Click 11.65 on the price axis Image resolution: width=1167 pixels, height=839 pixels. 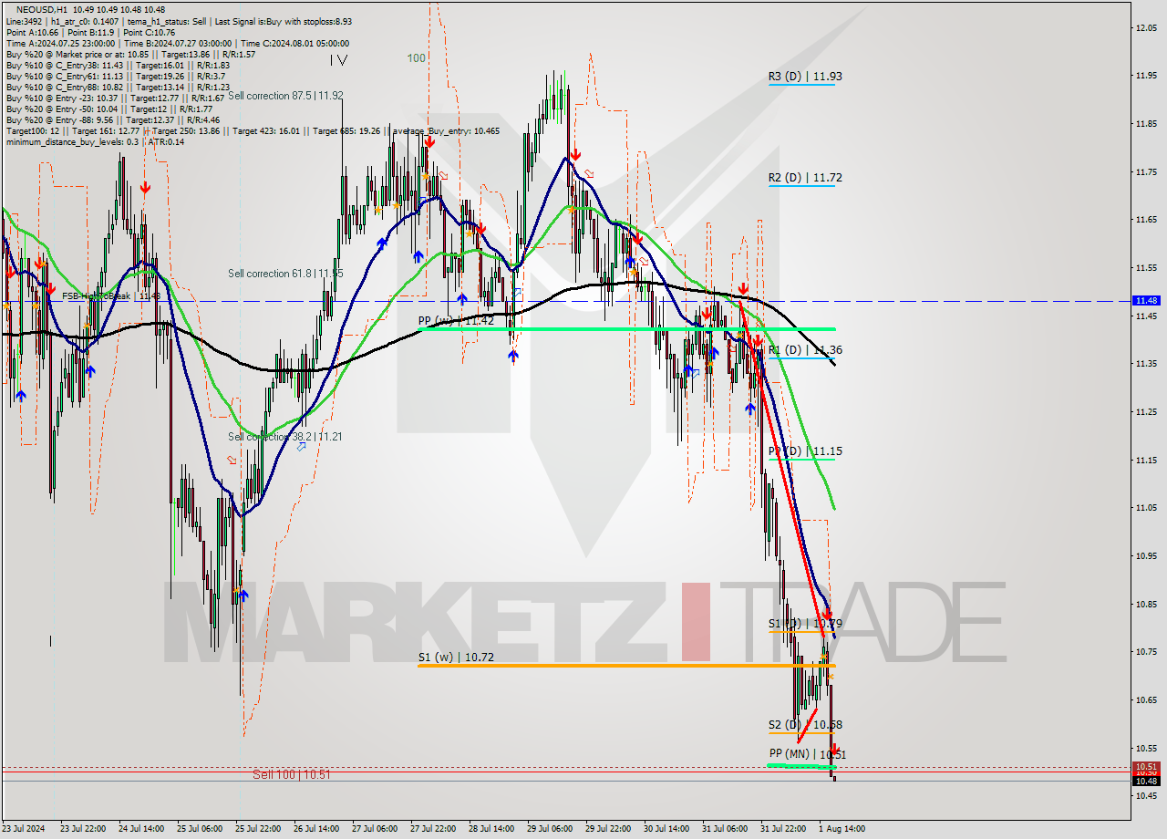[1147, 220]
